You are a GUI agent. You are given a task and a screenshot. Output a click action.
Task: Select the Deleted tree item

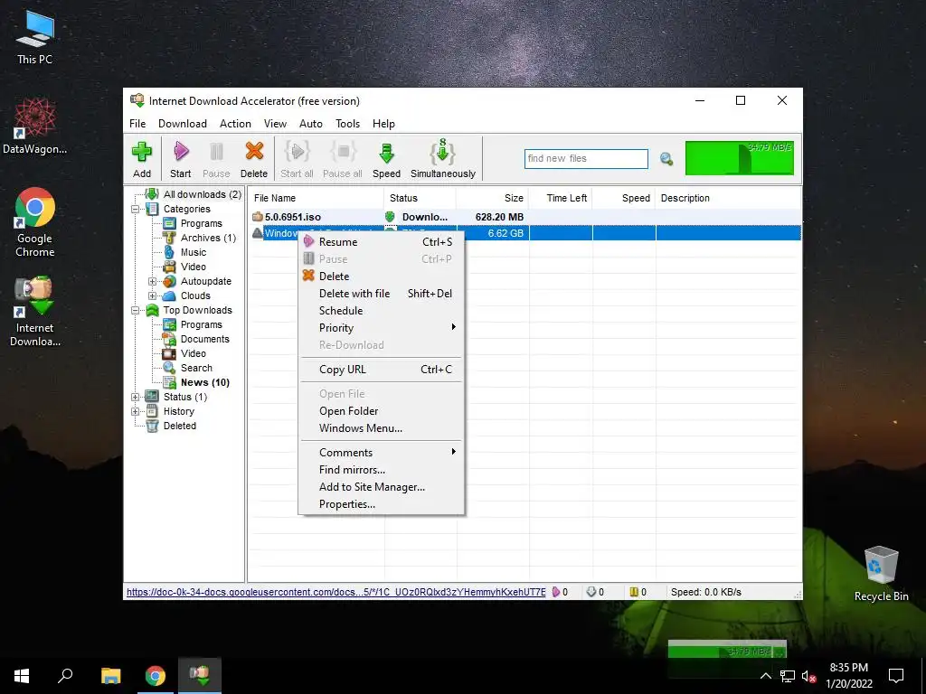[x=180, y=426]
